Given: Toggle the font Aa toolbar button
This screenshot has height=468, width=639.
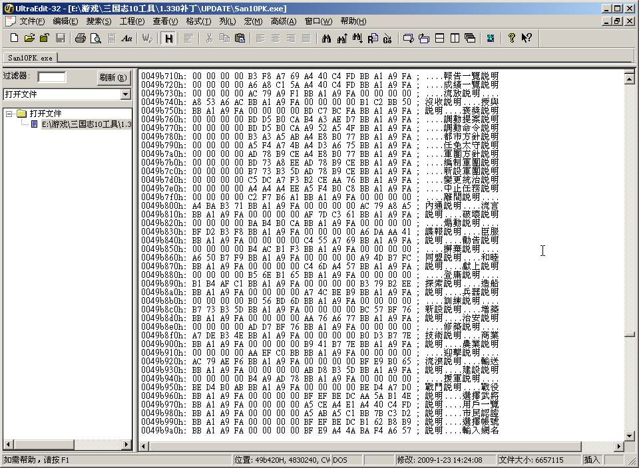Looking at the screenshot, I should 126,39.
